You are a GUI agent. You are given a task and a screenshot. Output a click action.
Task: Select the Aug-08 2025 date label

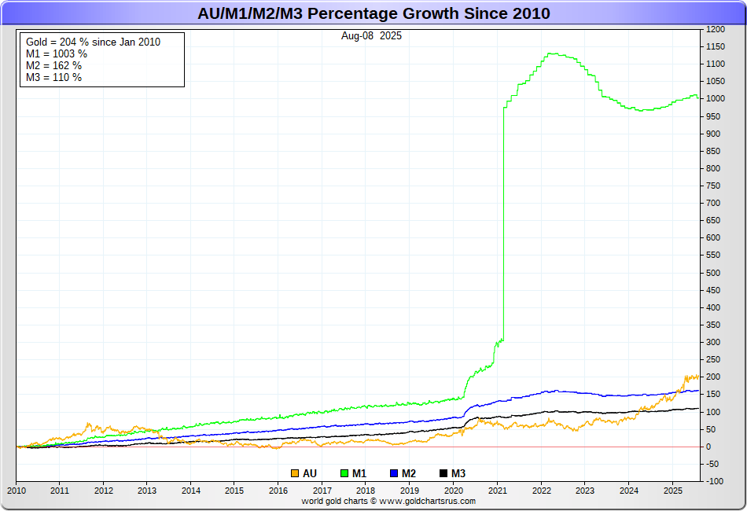point(371,36)
